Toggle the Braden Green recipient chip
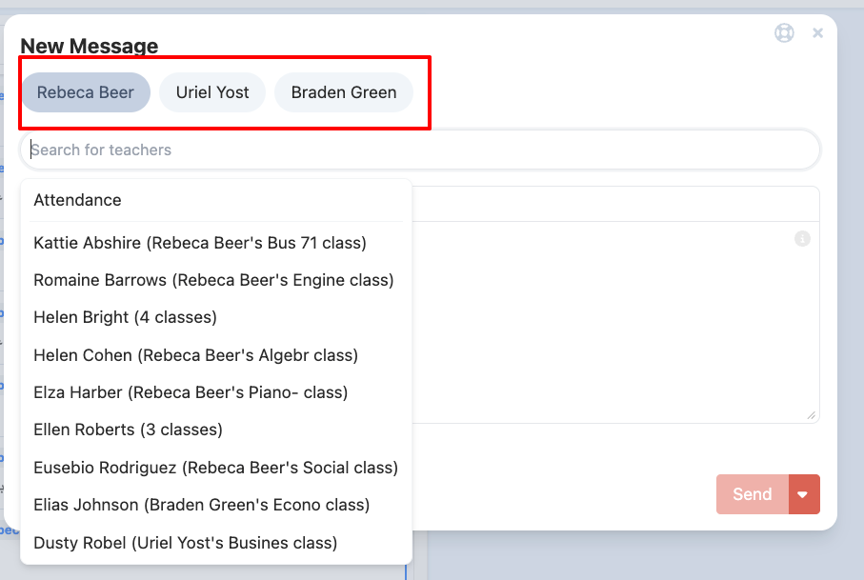 [343, 92]
